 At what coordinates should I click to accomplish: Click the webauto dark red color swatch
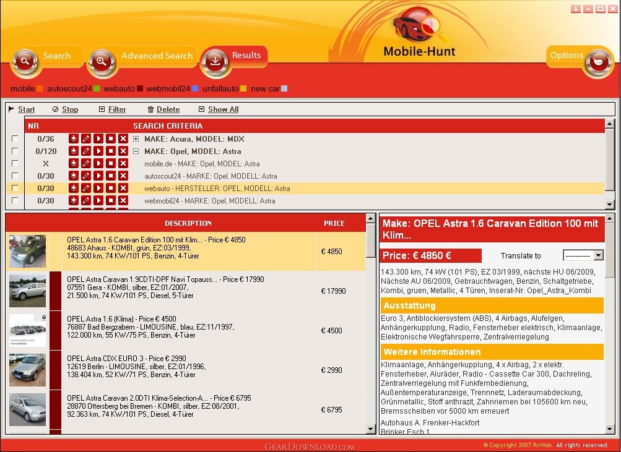tap(140, 88)
